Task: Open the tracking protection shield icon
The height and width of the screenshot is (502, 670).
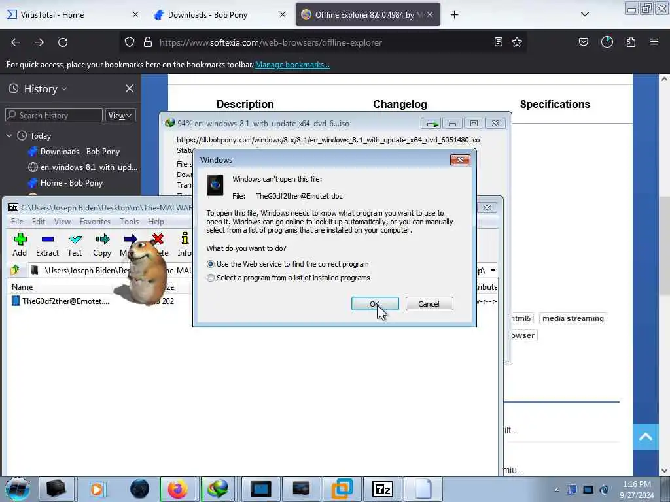Action: [x=130, y=42]
